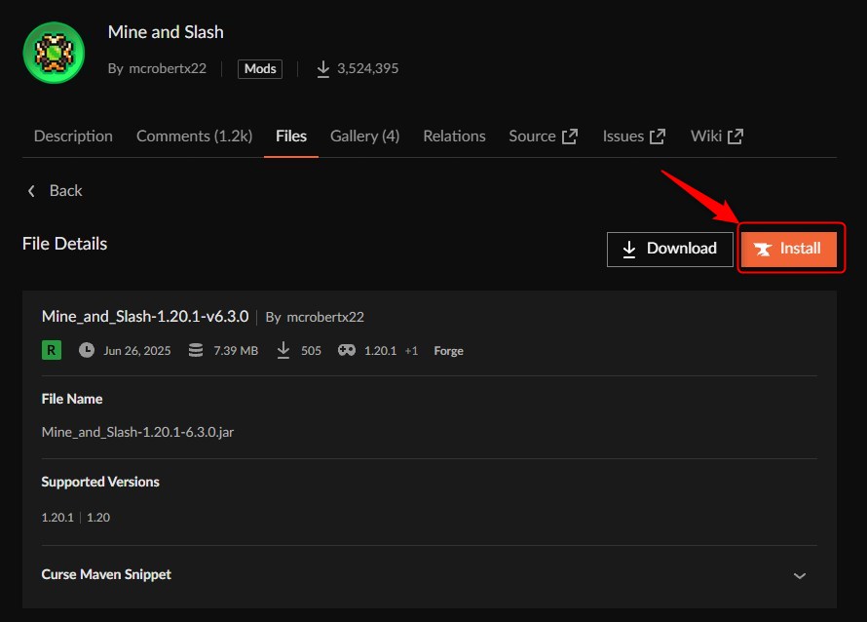Open the Comments (1.2k) tab
867x622 pixels.
tap(194, 136)
